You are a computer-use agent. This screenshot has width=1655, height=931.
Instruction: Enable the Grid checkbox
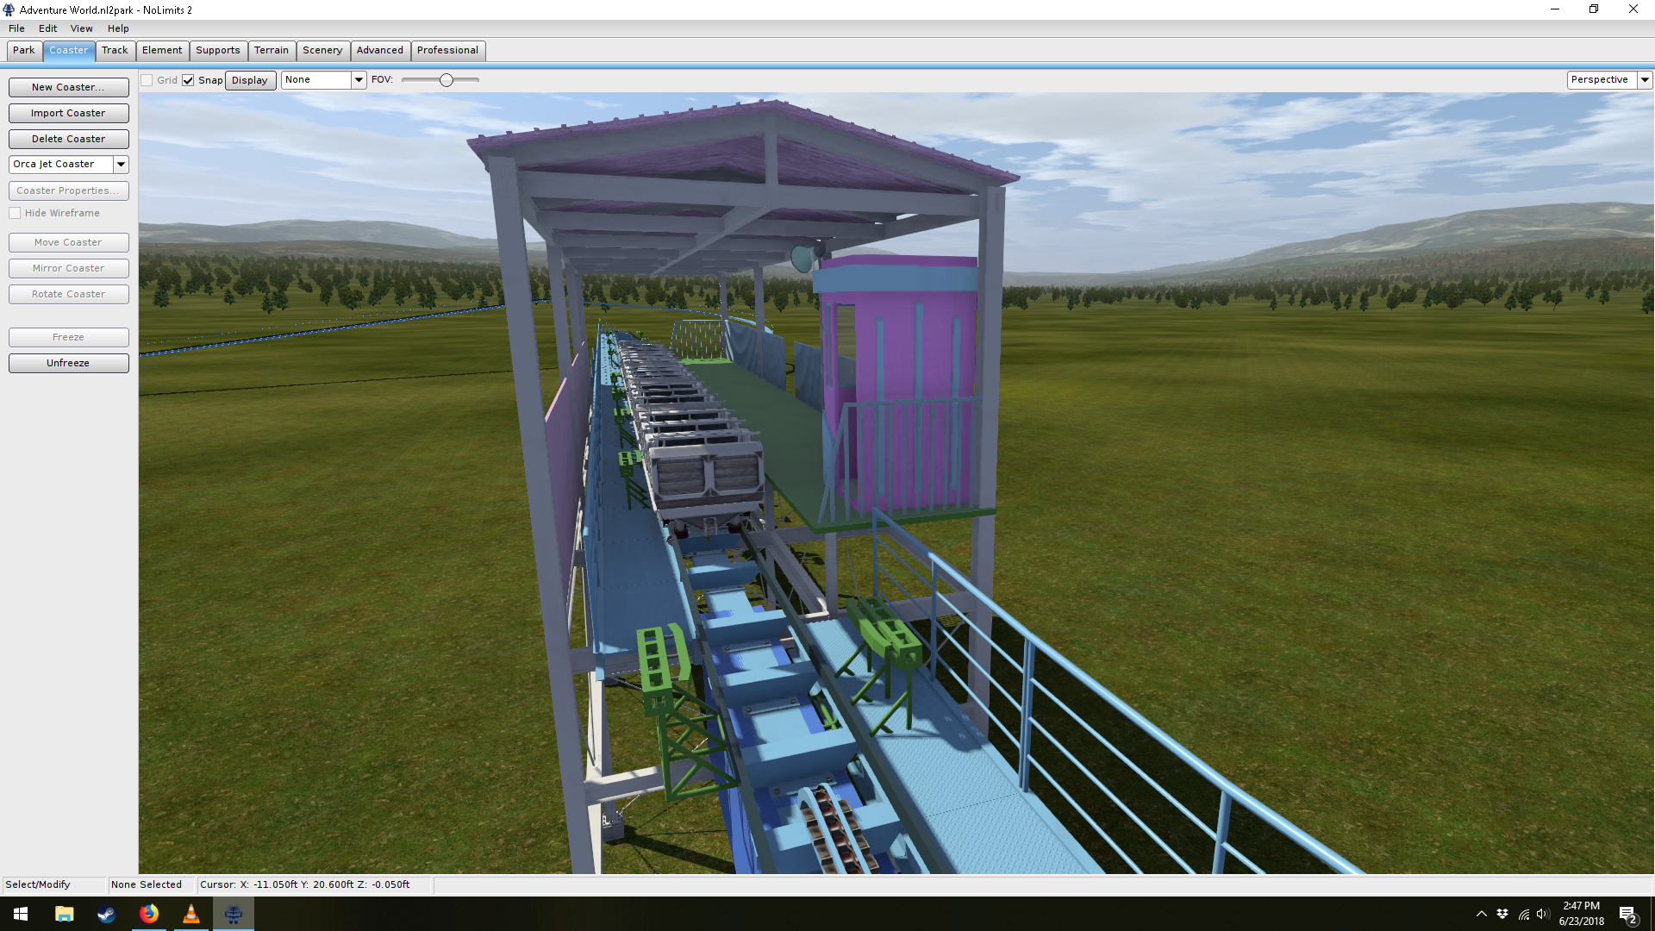pyautogui.click(x=147, y=80)
